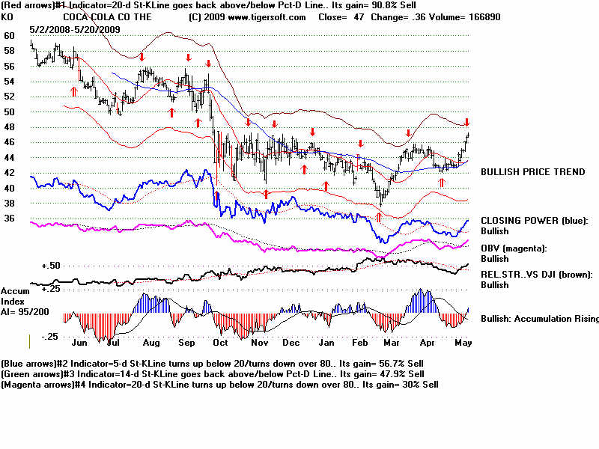Viewport: 599px width, 449px height.
Task: Click the Mar month marker on the time axis
Action: point(391,343)
